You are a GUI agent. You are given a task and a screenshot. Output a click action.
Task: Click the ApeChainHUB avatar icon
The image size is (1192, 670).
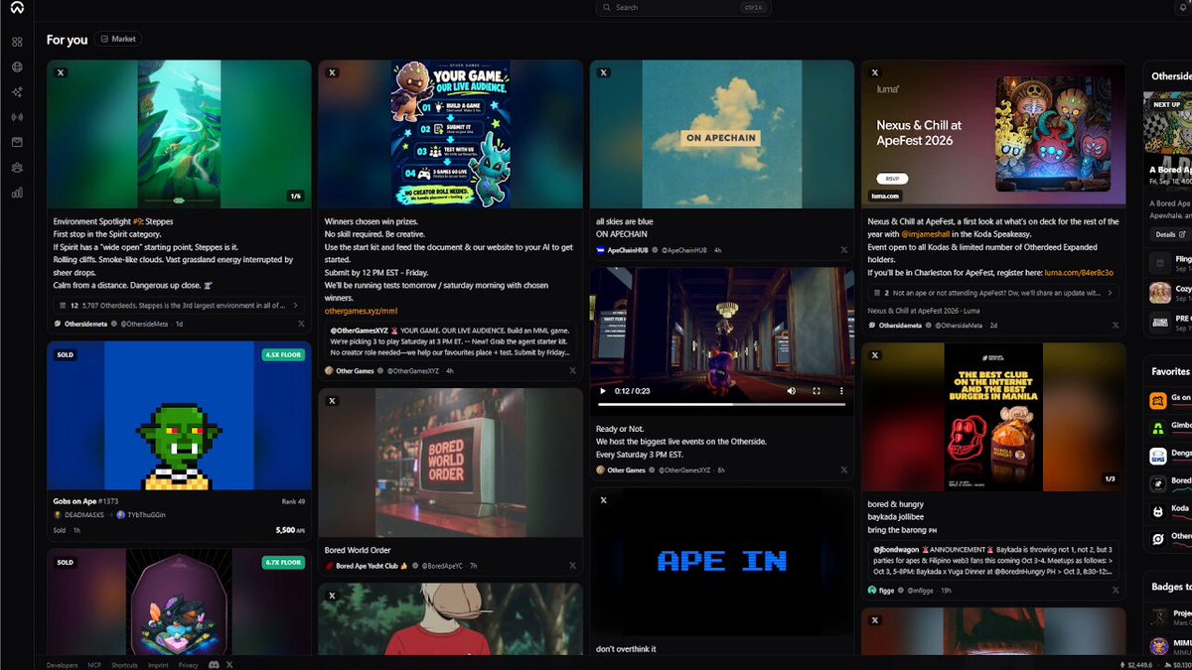point(601,250)
